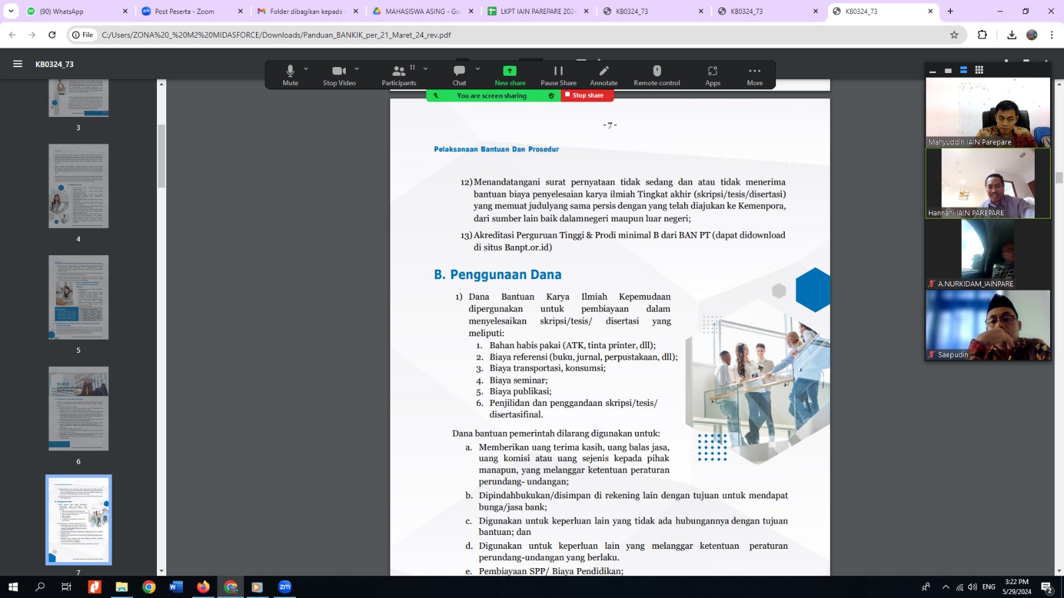Select Mahyuddin IAIN Parepare video tile

[x=988, y=112]
